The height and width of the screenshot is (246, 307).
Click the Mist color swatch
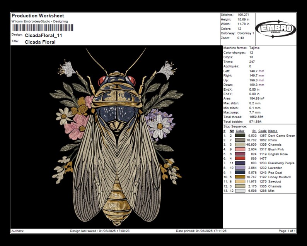click(240, 191)
